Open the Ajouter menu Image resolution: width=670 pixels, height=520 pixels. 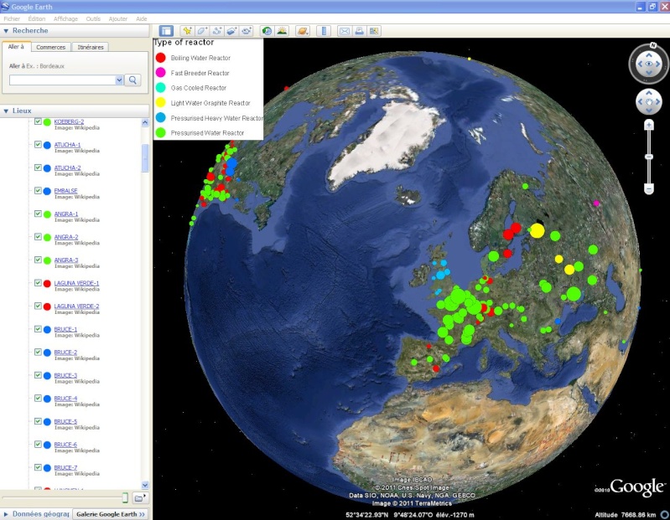point(118,18)
